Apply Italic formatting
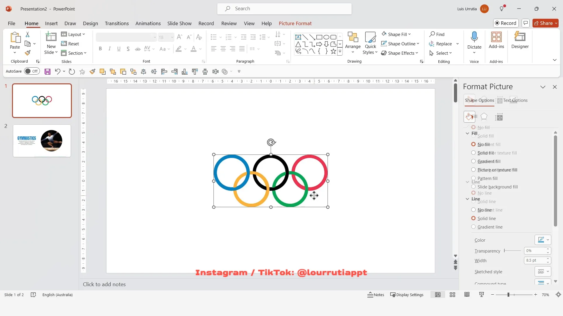The height and width of the screenshot is (316, 563). click(x=109, y=49)
